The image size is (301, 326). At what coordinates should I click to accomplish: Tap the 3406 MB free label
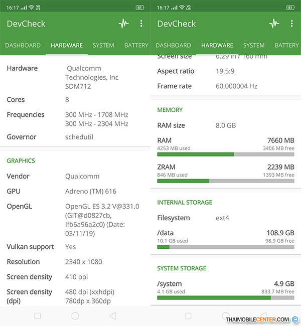[x=278, y=148]
